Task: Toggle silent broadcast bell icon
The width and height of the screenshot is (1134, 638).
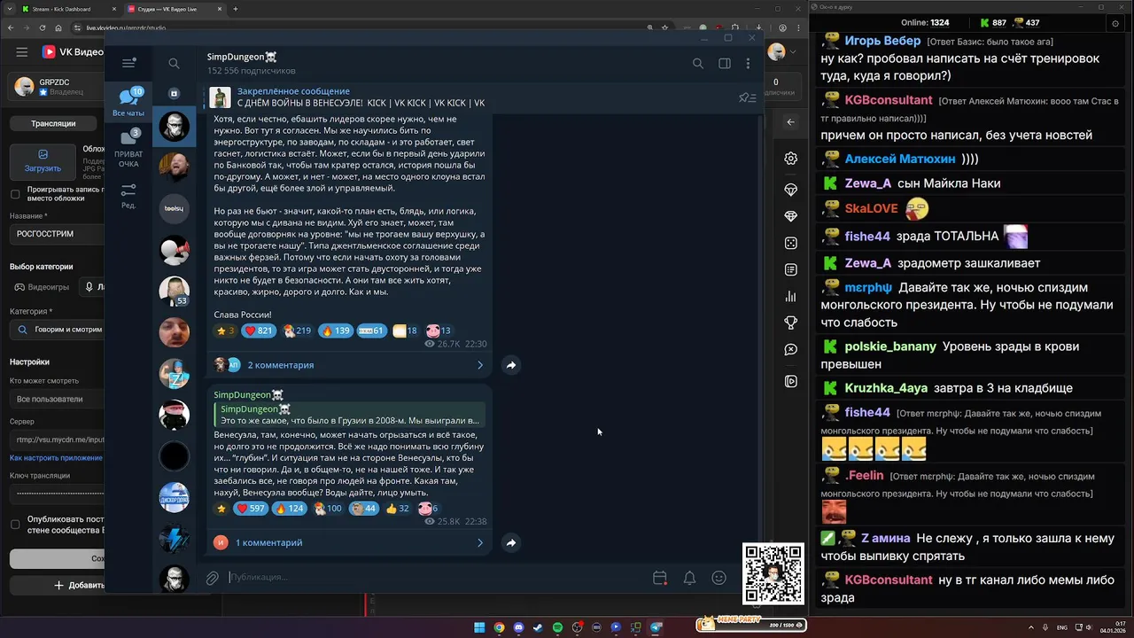Action: tap(689, 578)
